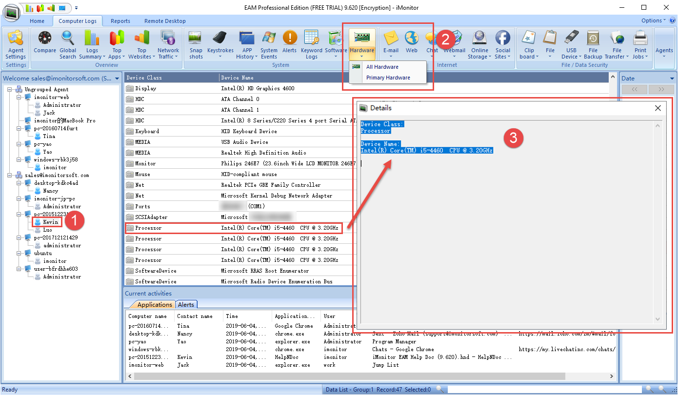Go to previous date with the << button

pos(635,89)
